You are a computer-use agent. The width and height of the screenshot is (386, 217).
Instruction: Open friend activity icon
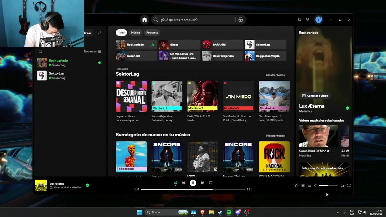coord(307,20)
